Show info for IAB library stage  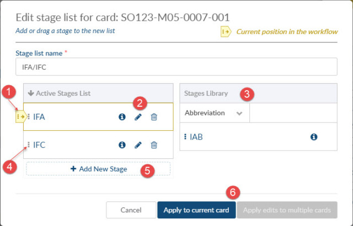tap(314, 137)
